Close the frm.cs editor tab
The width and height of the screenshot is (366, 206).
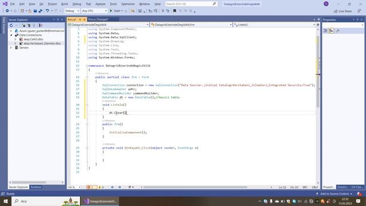[84, 19]
